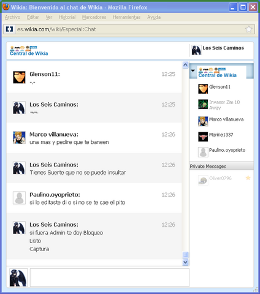Click the avatar beside 'Tienes Suerte que no se puede insultar'
The image size is (260, 294).
tap(19, 168)
